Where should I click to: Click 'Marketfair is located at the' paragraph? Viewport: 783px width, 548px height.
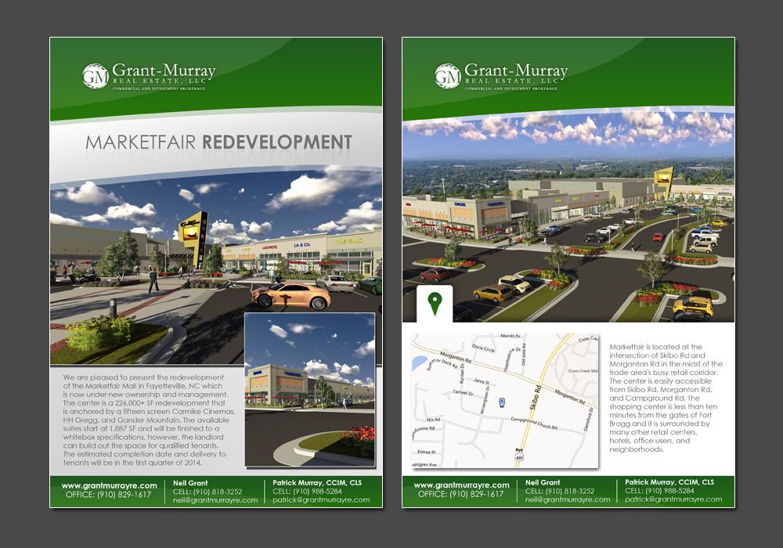click(666, 398)
